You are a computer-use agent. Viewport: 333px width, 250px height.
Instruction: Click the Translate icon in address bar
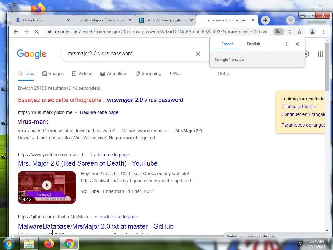[x=278, y=32]
